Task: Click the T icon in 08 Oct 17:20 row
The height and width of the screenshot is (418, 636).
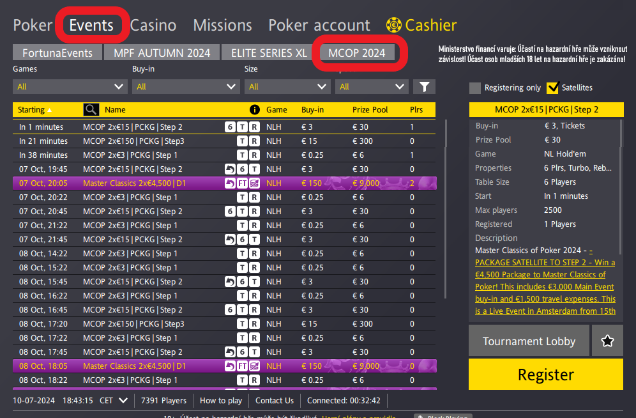Action: [x=242, y=324]
